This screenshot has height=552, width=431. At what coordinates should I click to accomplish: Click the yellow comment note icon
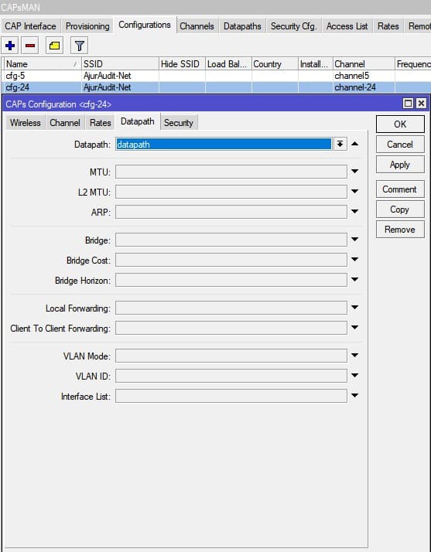(54, 46)
